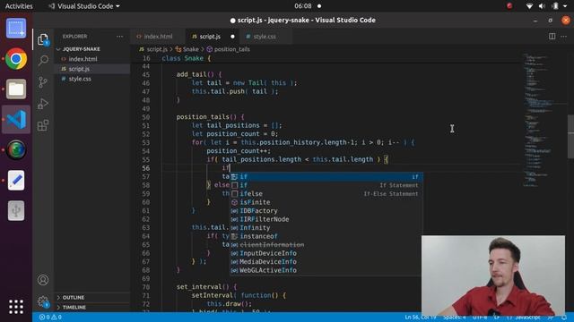Open the editor More Actions ellipsis
Screen dimensions: 574x322
click(x=563, y=36)
